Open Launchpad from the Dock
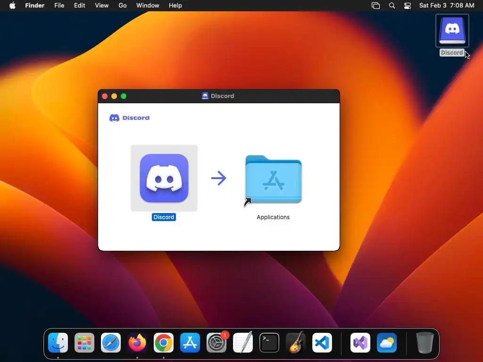The height and width of the screenshot is (362, 483). [x=84, y=343]
